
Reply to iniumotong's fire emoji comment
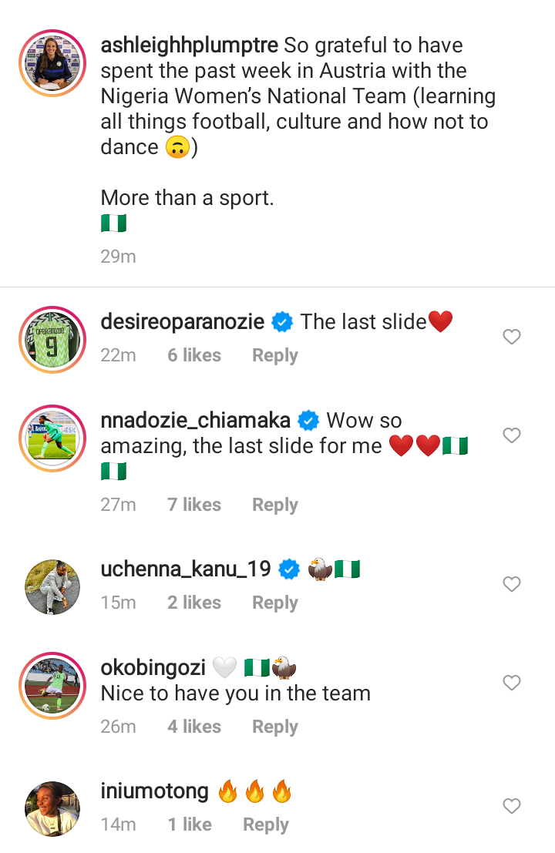click(x=265, y=824)
